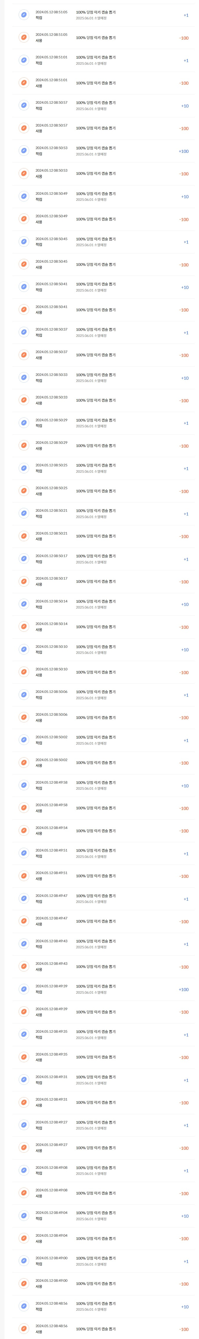Image resolution: width=199 pixels, height=1339 pixels.
Task: Select orange 사용 icon at 08:50:21
Action: click(x=23, y=536)
